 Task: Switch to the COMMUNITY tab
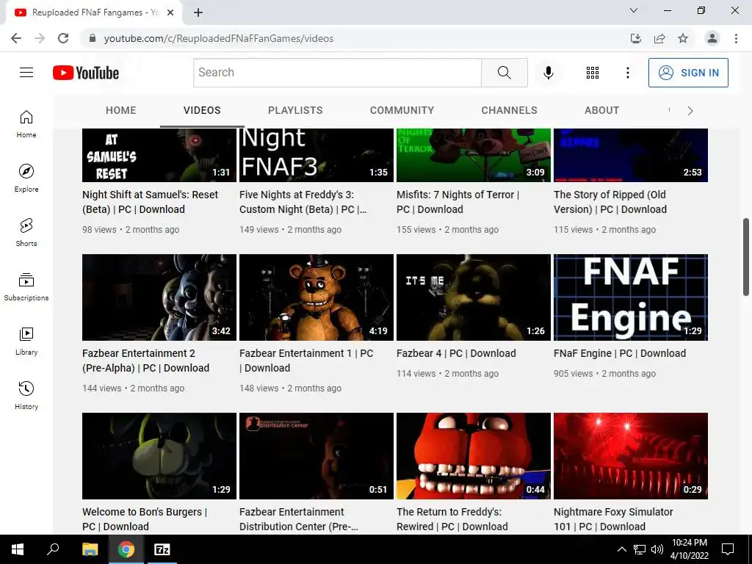click(x=402, y=110)
